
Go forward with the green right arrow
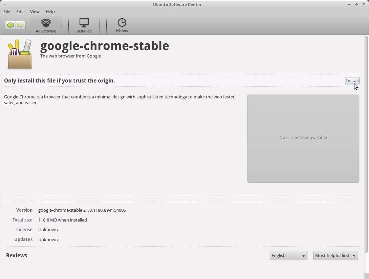(x=20, y=25)
